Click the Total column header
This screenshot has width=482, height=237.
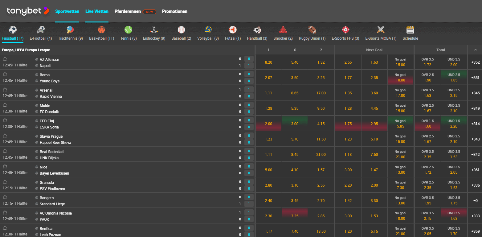440,50
